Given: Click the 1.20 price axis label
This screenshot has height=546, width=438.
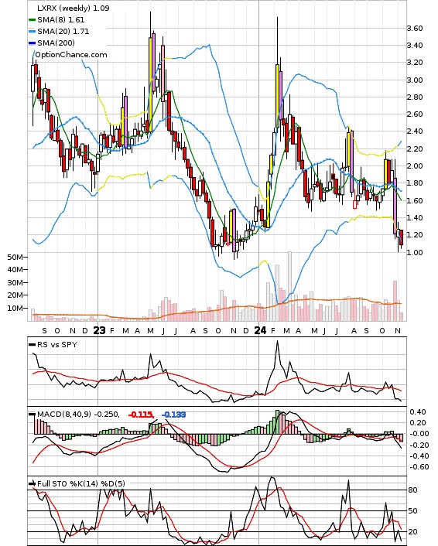Looking at the screenshot, I should coord(415,235).
